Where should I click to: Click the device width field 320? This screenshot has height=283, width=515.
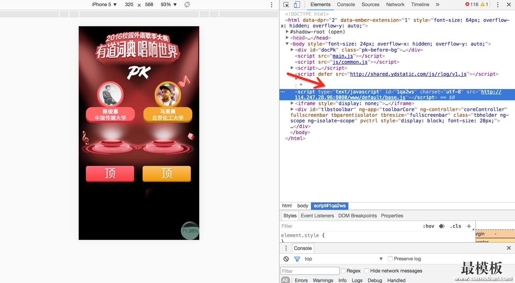[x=129, y=4]
